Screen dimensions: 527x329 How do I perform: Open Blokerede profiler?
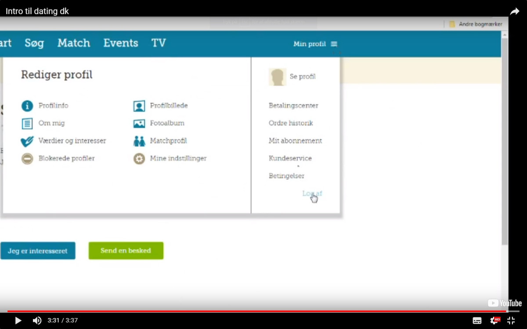pos(66,158)
